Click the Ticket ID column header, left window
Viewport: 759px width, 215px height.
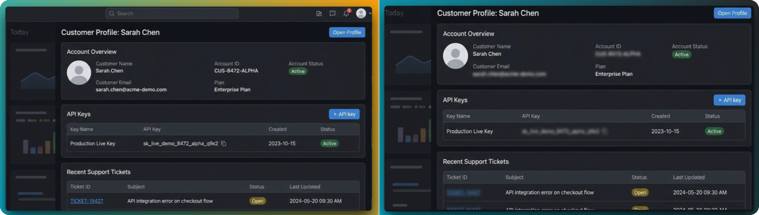pyautogui.click(x=80, y=187)
